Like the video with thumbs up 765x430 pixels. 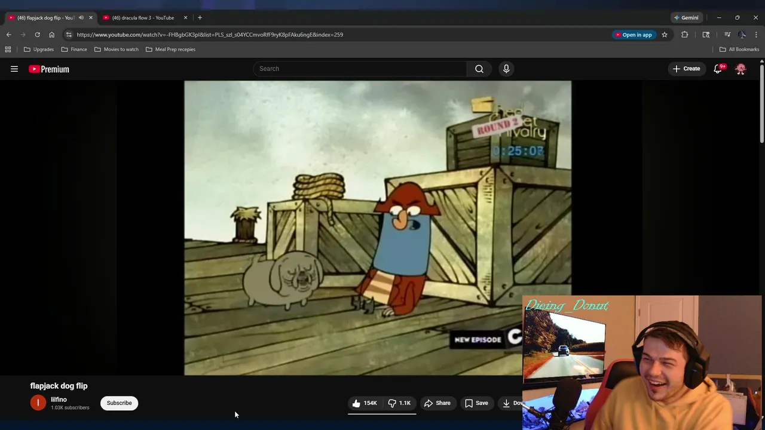point(365,403)
